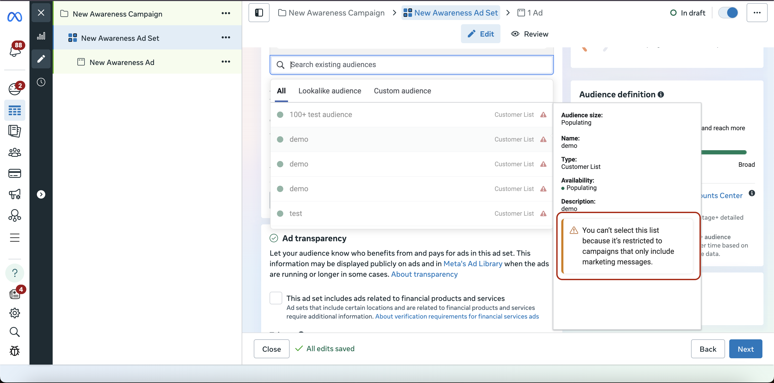This screenshot has height=383, width=774.
Task: Open the campaign charts bar icon
Action: coord(41,36)
